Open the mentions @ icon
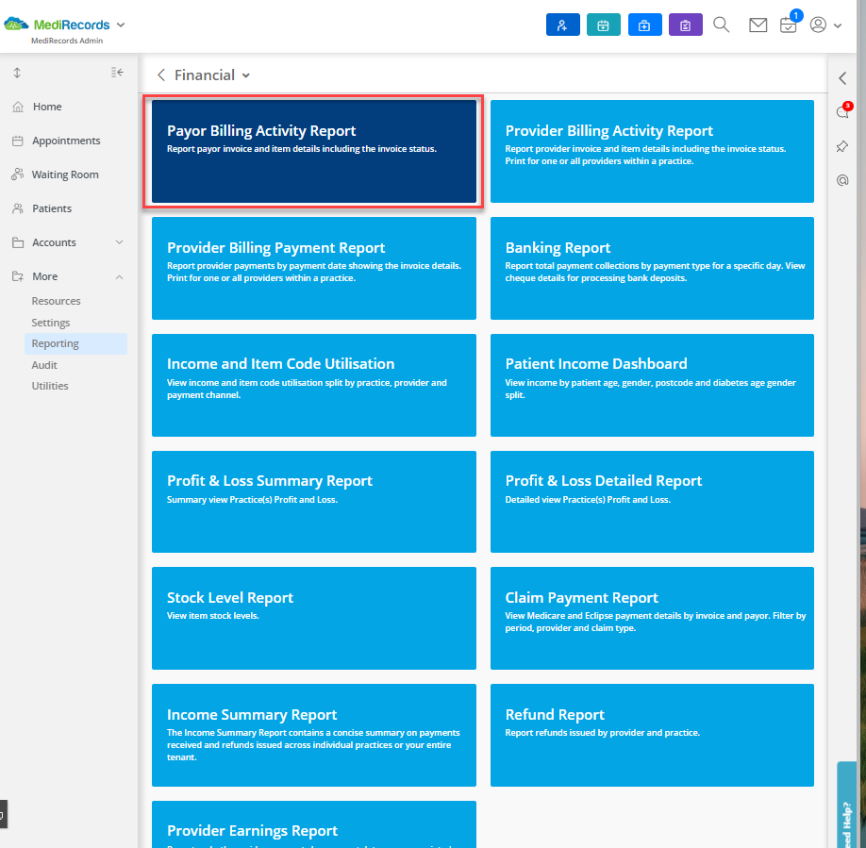The image size is (866, 848). coord(842,180)
